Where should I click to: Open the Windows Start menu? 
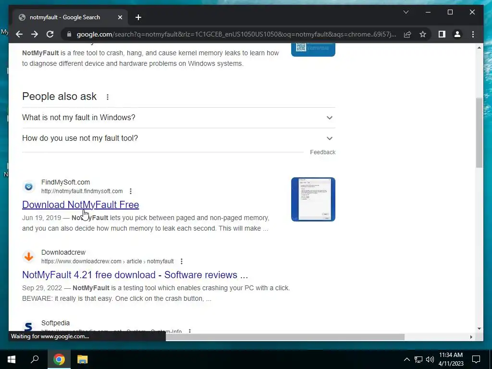pos(12,359)
